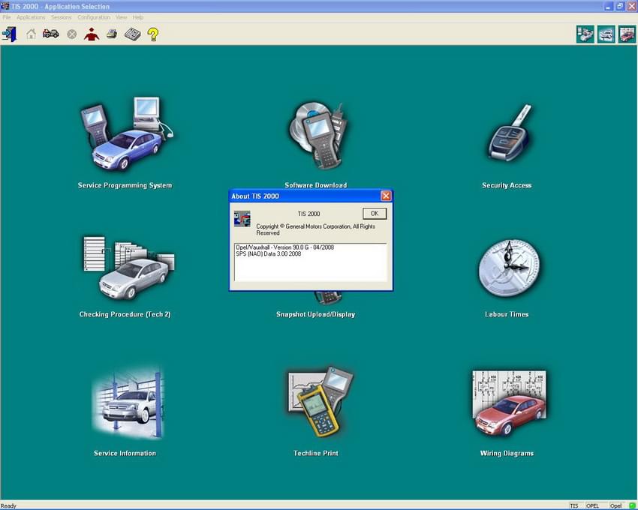Viewport: 638px width, 510px height.
Task: Click the TIS status bar entry
Action: (574, 506)
